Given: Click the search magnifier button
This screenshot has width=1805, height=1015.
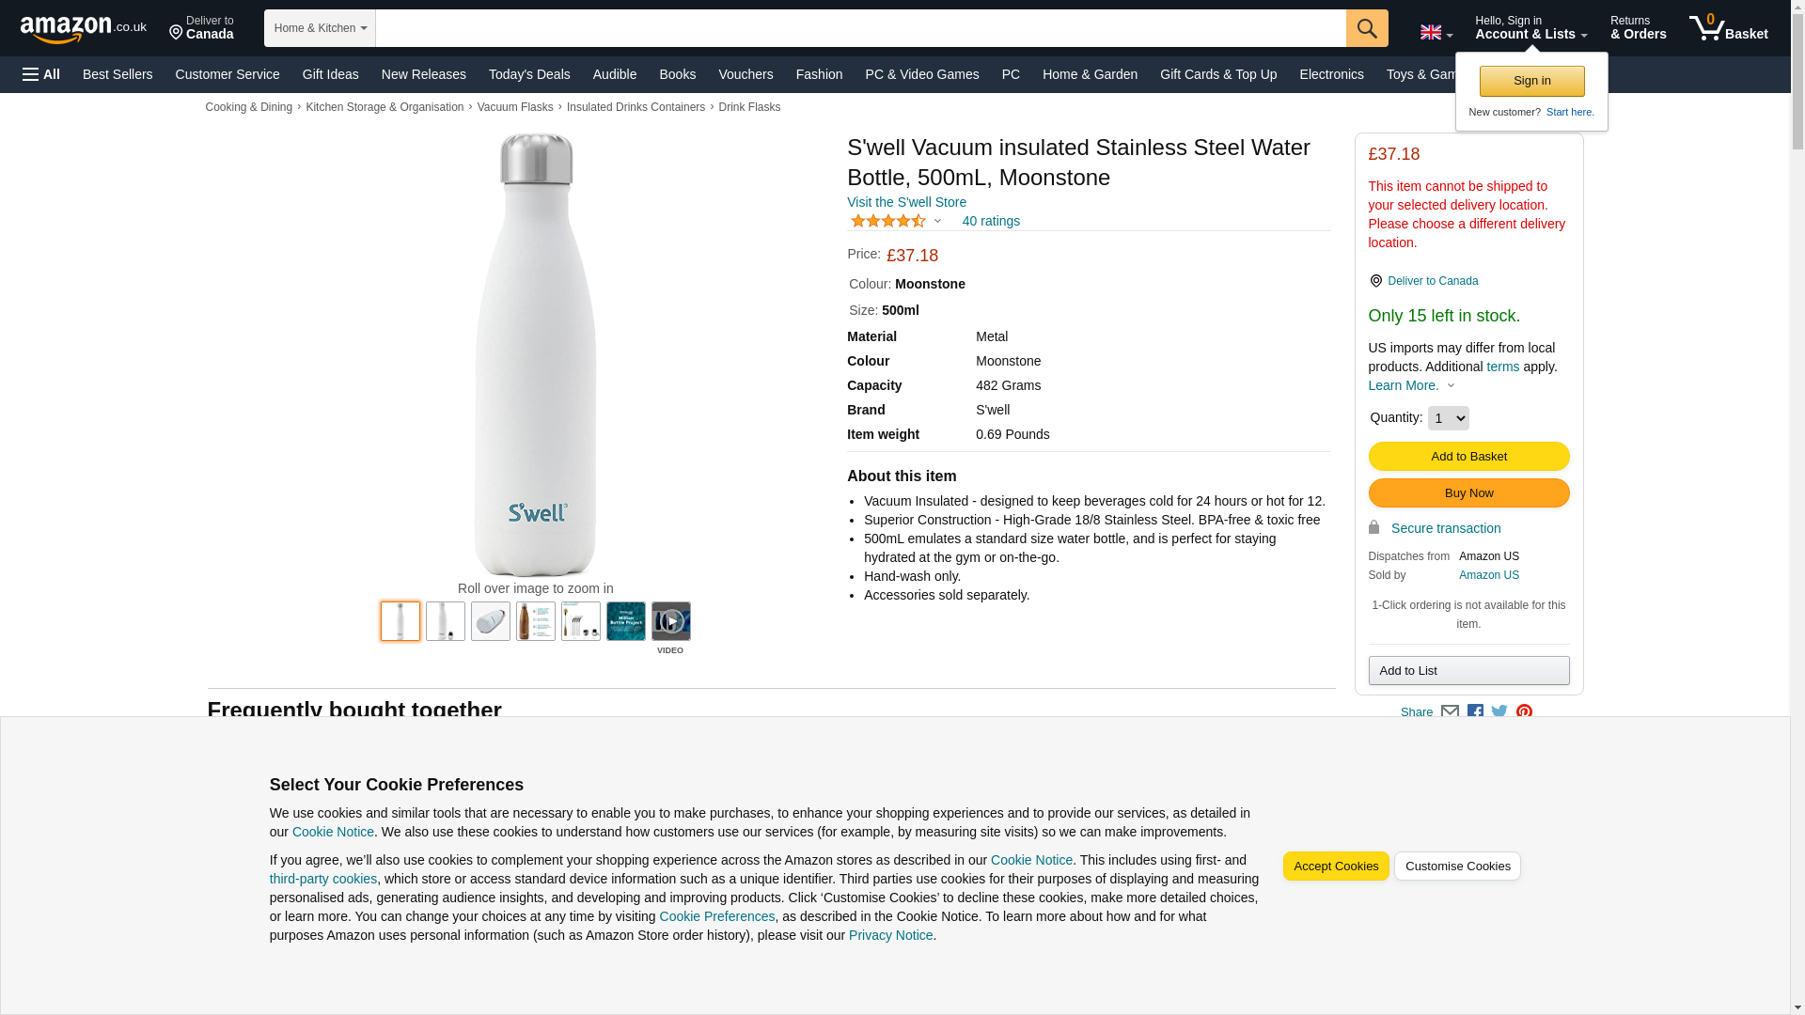Looking at the screenshot, I should (x=1366, y=28).
